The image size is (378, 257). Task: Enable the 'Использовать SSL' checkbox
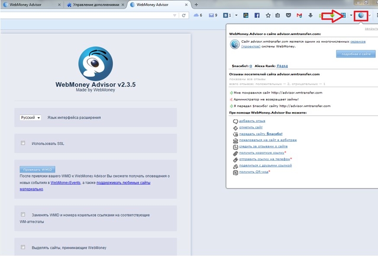[x=23, y=143]
